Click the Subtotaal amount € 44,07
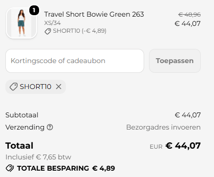214x177 pixels. 188,115
